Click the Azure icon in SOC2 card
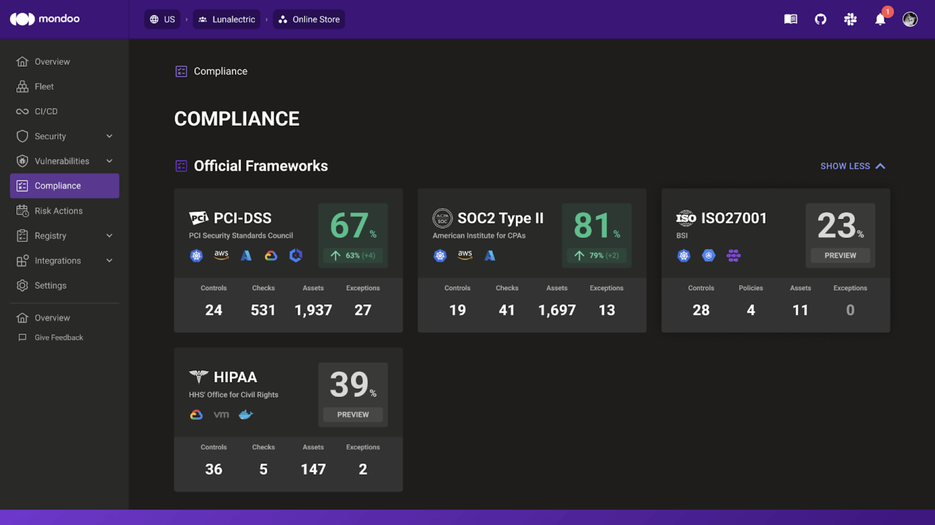This screenshot has width=935, height=525. tap(489, 255)
